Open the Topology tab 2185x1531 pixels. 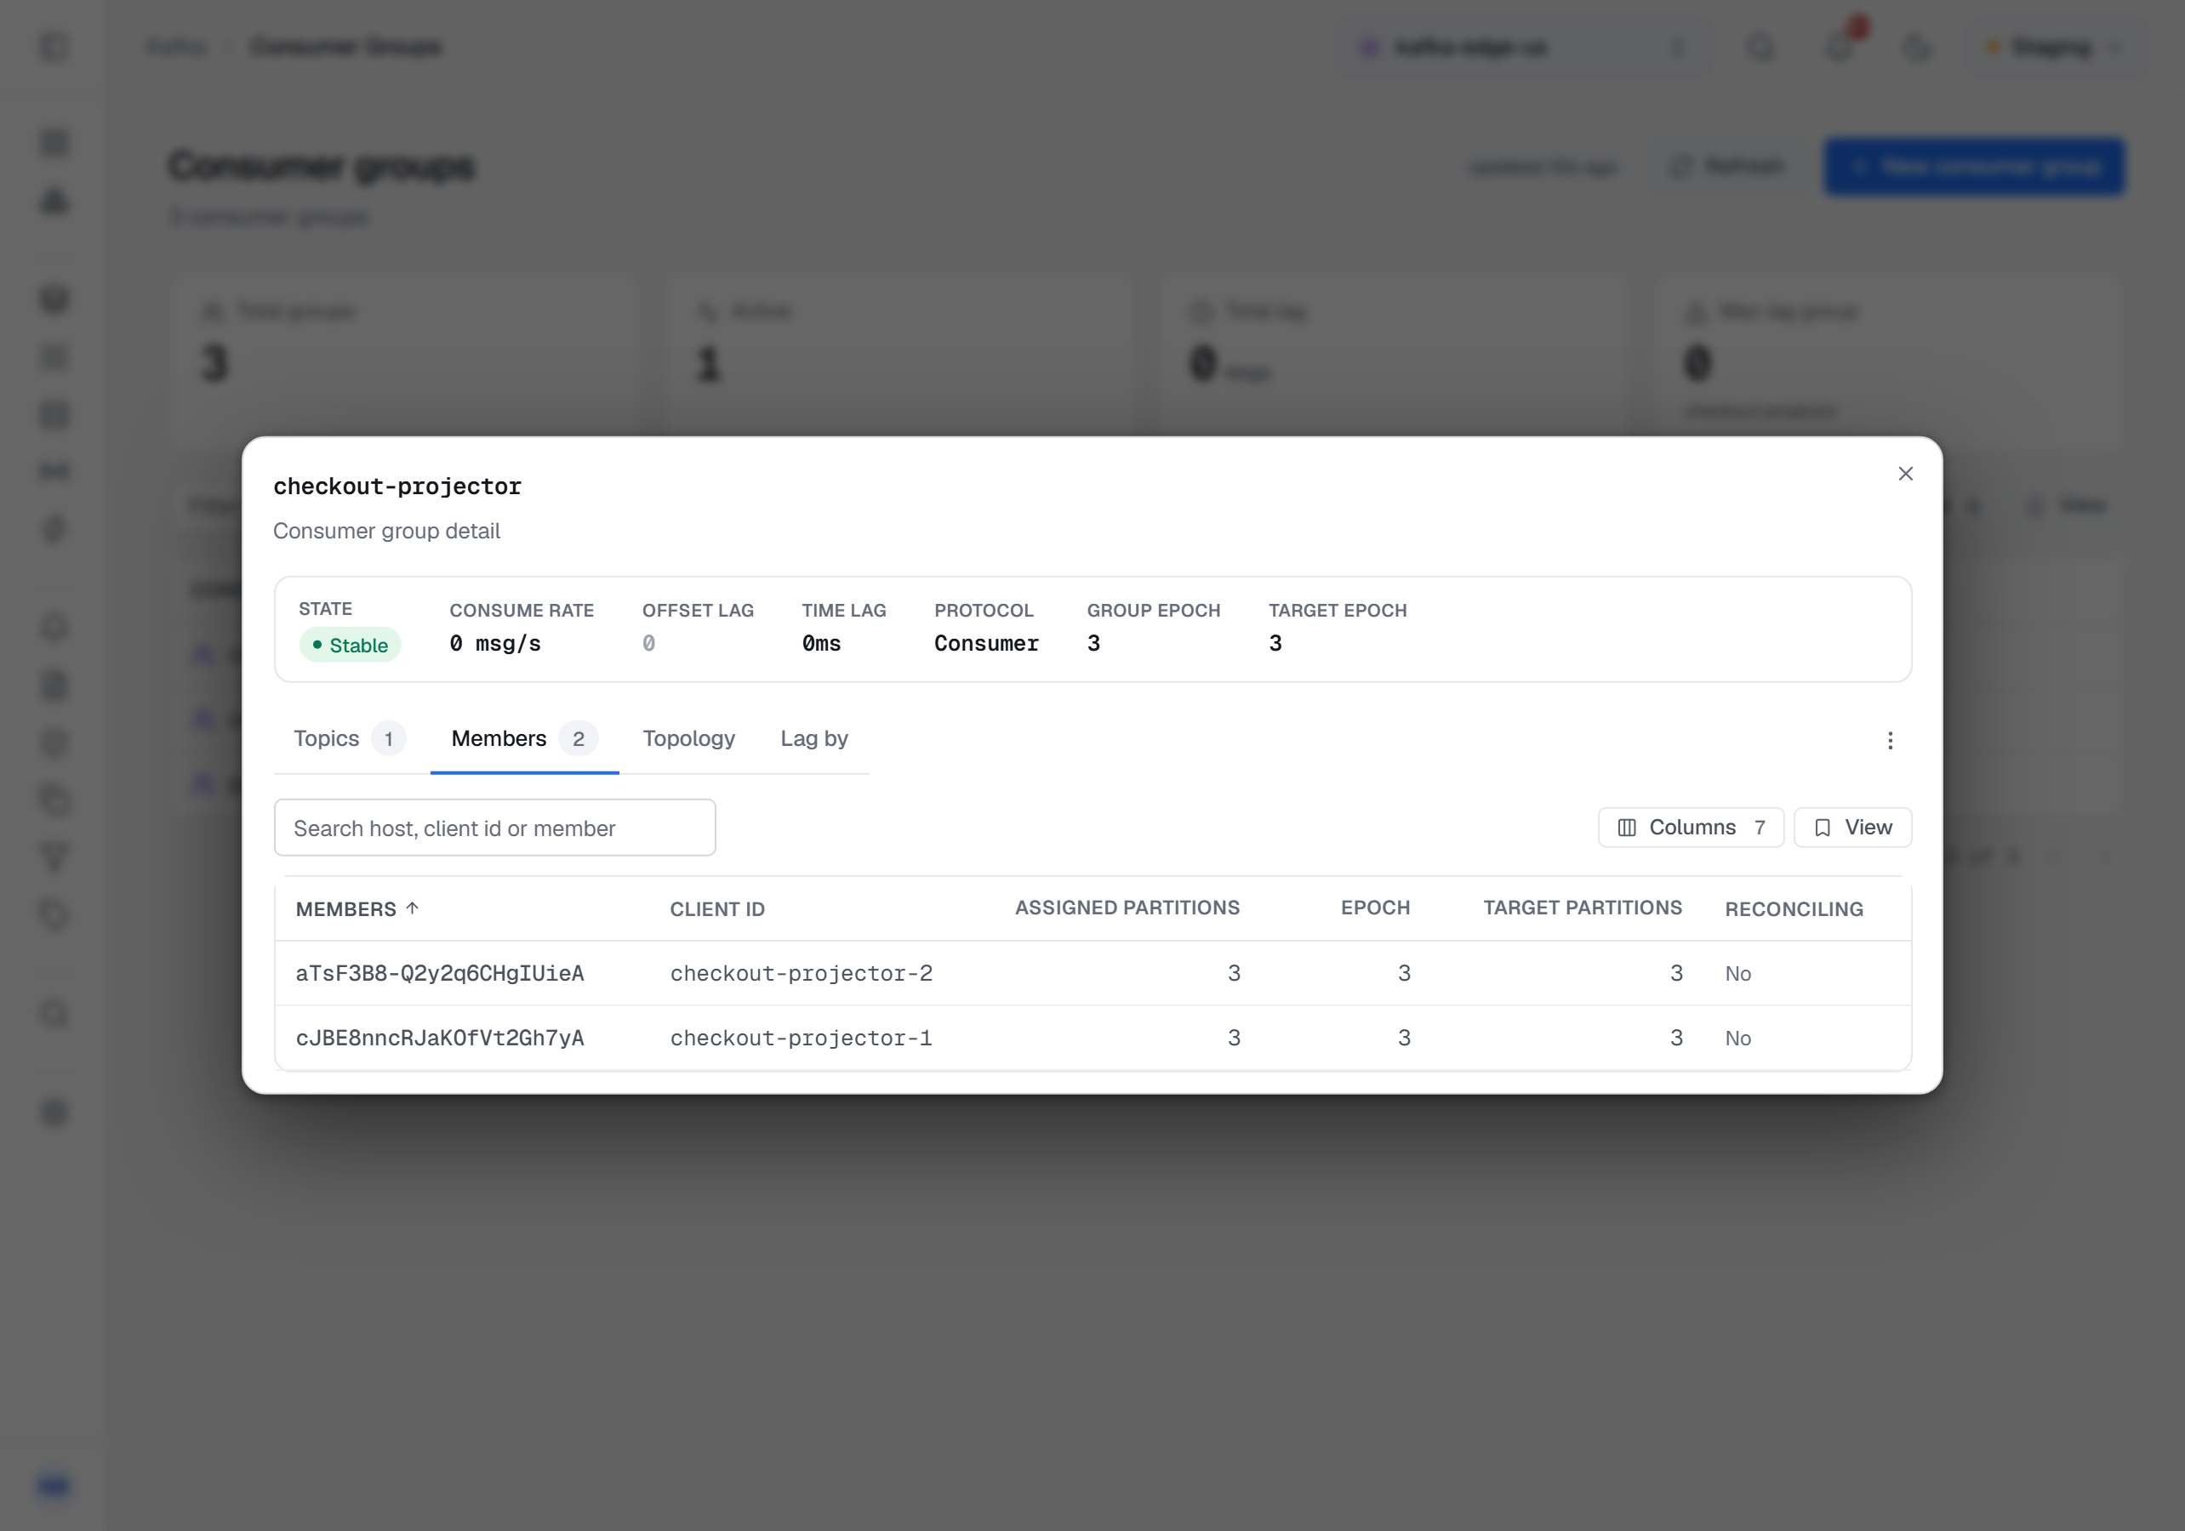[x=689, y=738]
